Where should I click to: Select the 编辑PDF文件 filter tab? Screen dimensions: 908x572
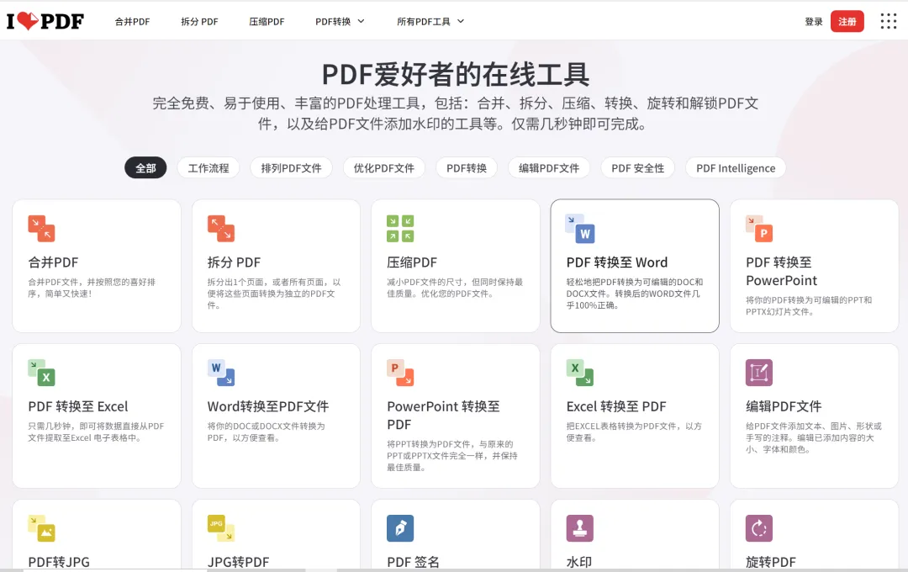[549, 168]
